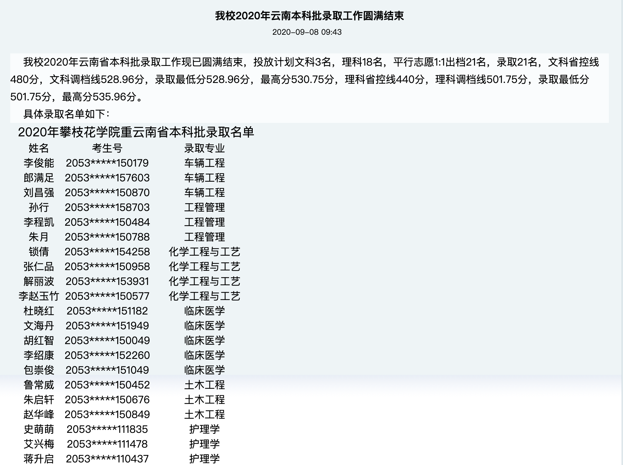The image size is (623, 465).
Task: Click the name 文海丹
Action: tap(39, 326)
